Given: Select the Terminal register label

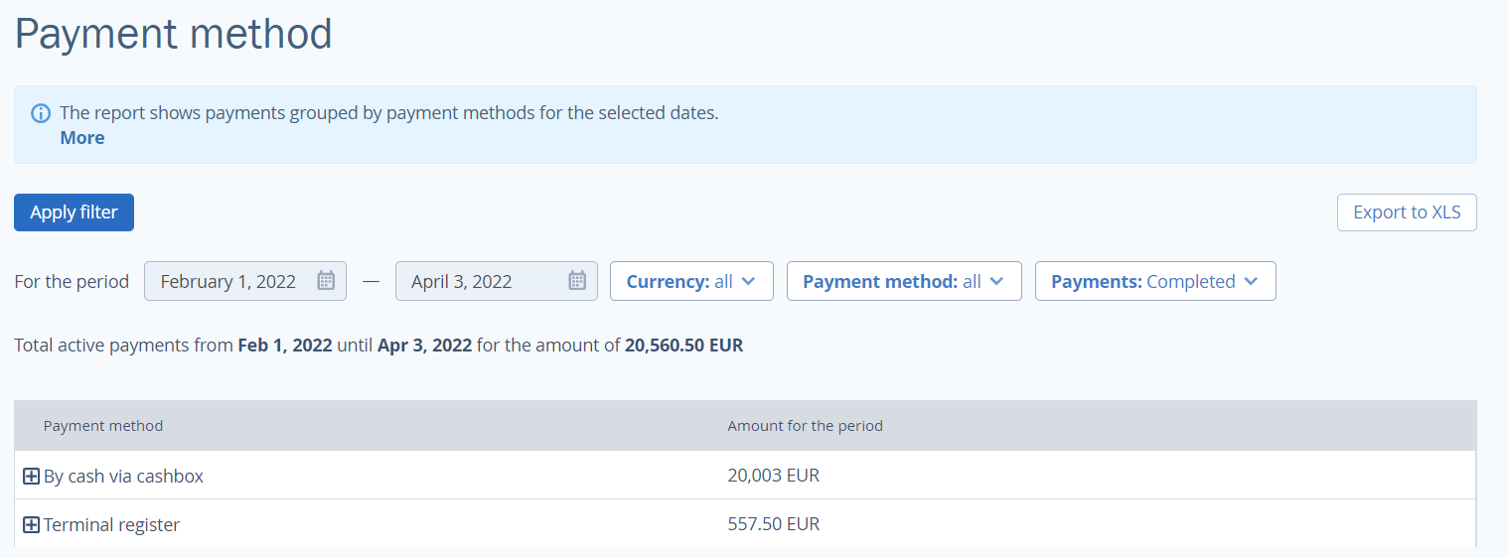Looking at the screenshot, I should pos(111,524).
